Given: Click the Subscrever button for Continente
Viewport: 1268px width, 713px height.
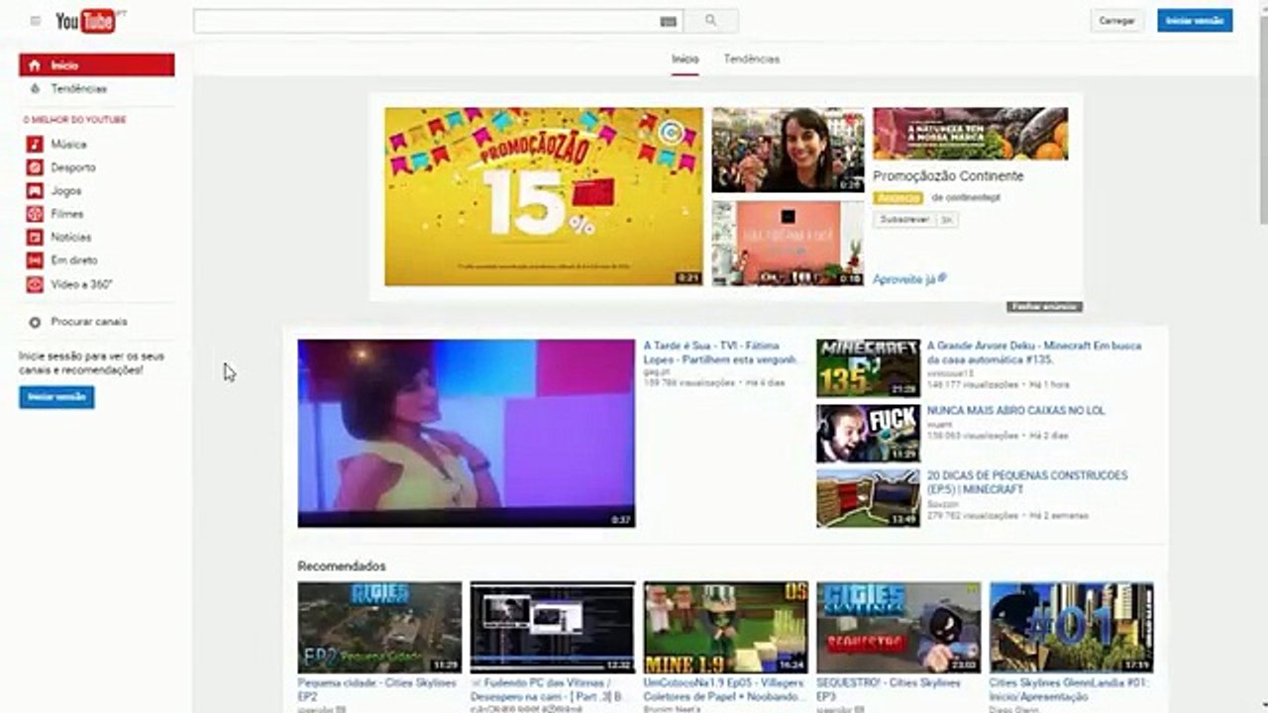Looking at the screenshot, I should (x=905, y=220).
